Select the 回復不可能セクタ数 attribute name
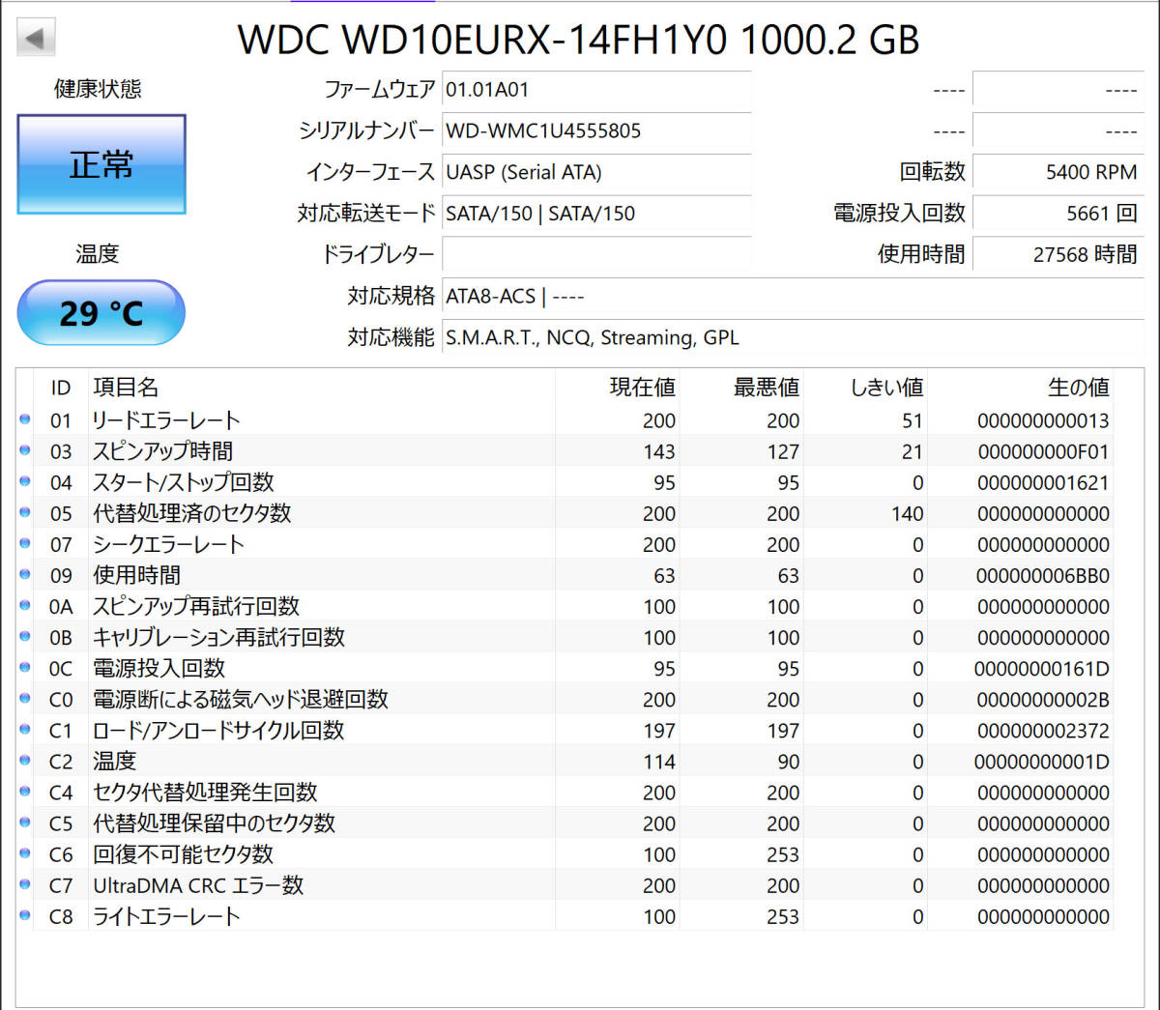 pos(183,853)
